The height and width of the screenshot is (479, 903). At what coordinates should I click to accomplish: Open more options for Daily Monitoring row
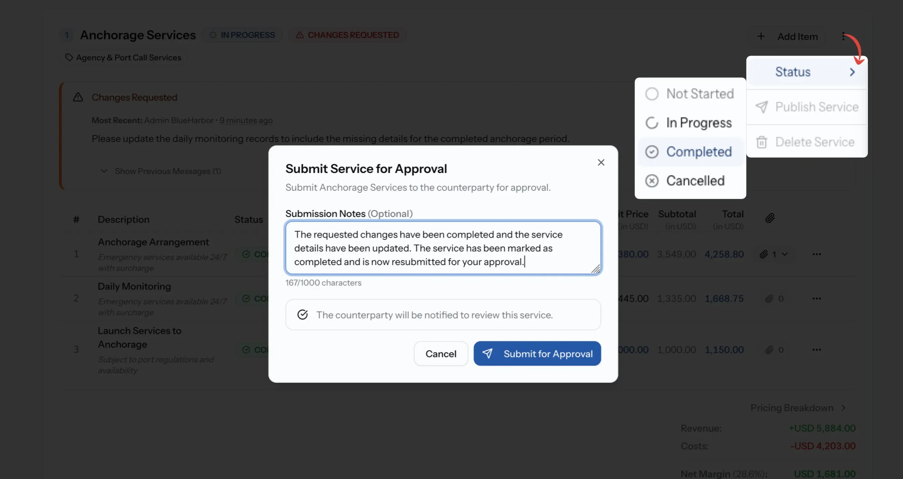816,299
